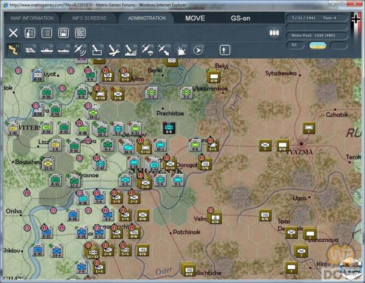Select the SEC 1-0 security unit counter

(x=55, y=145)
